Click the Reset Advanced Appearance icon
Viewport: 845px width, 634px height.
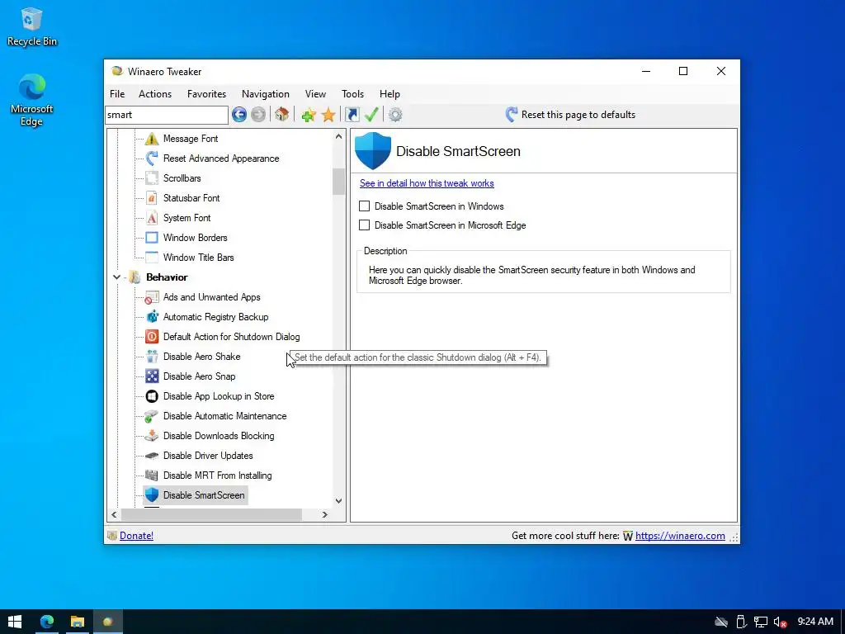(x=152, y=158)
